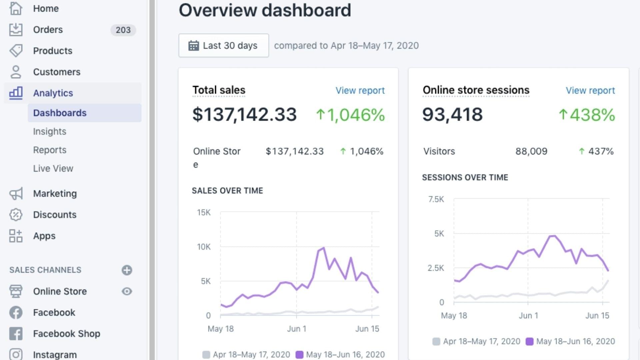
Task: Click the Products tag icon
Action: (x=16, y=51)
